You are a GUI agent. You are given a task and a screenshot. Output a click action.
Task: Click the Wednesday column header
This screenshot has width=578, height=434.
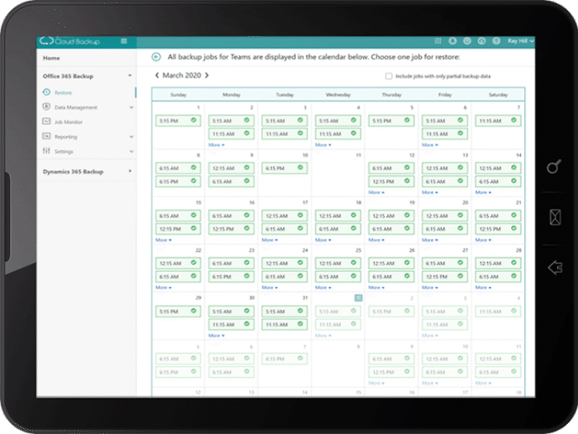[338, 95]
